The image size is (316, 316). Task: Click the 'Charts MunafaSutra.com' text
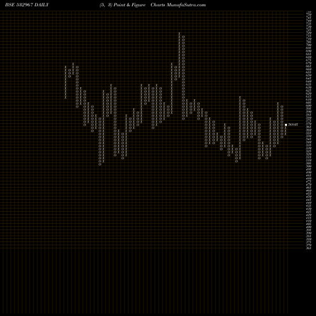178,5
